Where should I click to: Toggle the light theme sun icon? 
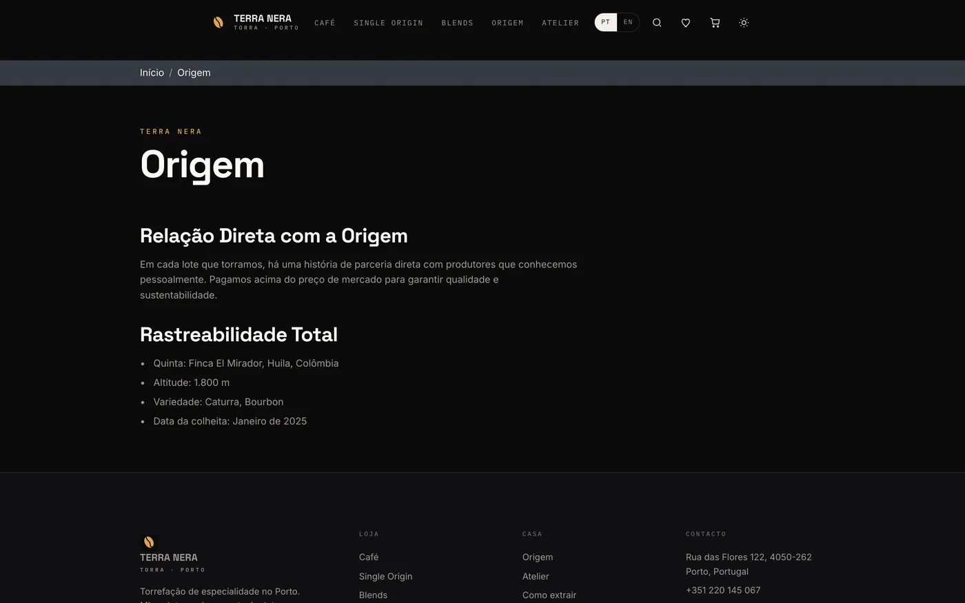click(x=744, y=23)
